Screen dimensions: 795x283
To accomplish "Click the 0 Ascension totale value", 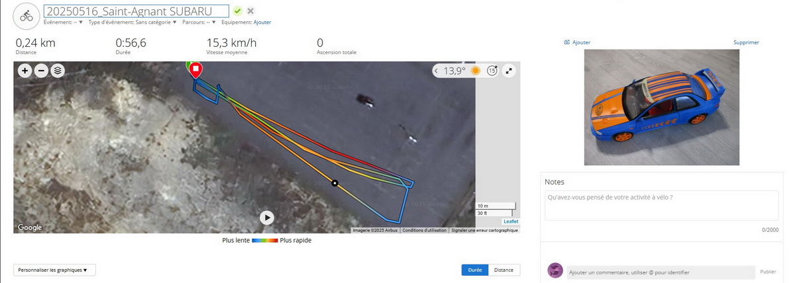I will pos(320,43).
